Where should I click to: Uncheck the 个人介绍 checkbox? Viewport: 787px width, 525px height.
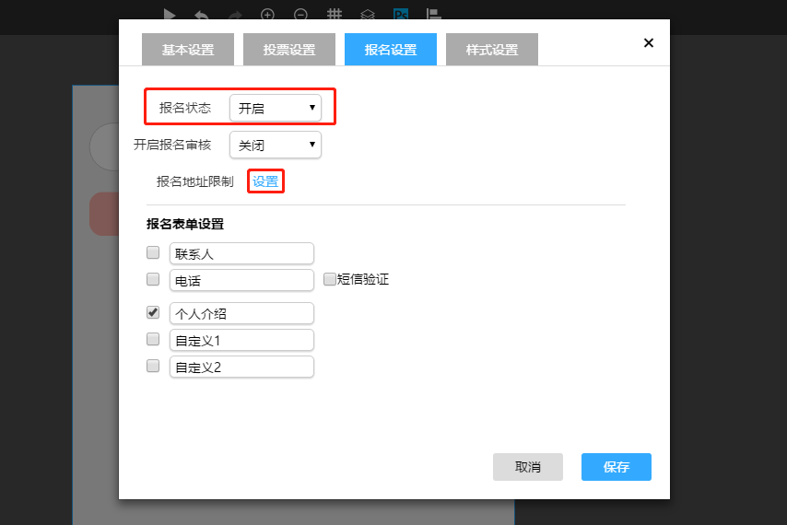pyautogui.click(x=153, y=312)
